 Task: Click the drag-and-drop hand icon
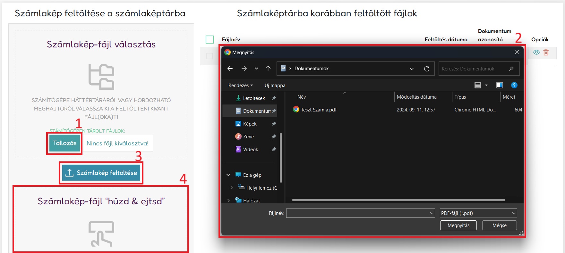click(x=101, y=234)
